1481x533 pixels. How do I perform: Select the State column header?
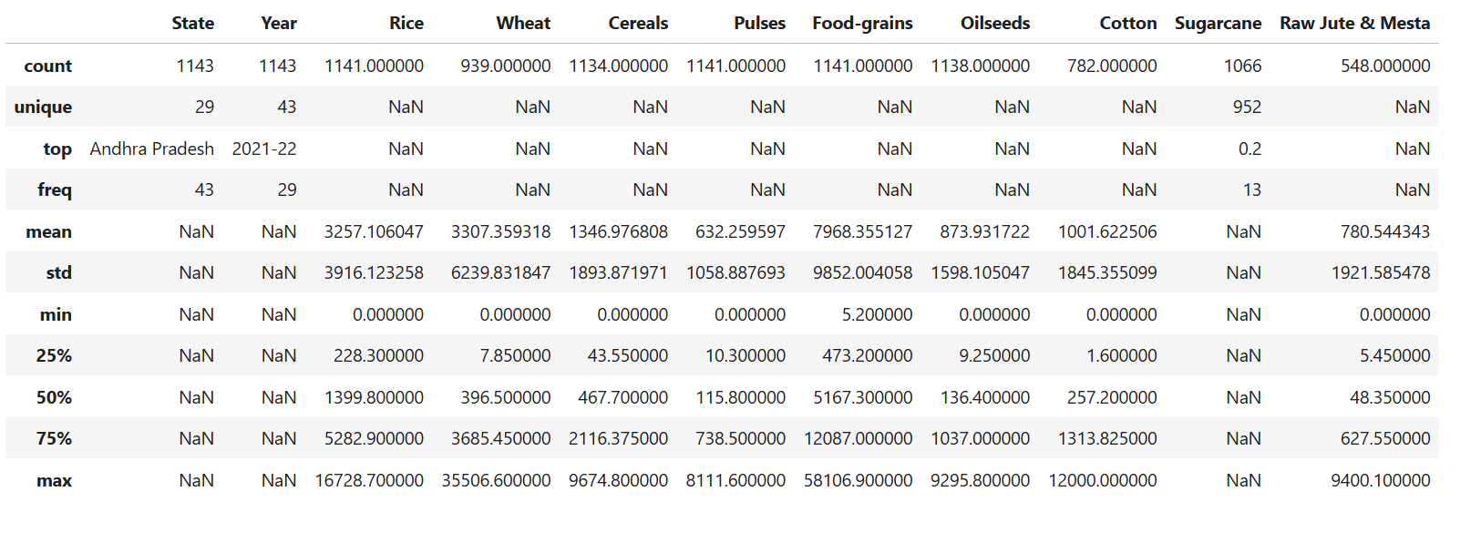[x=193, y=24]
